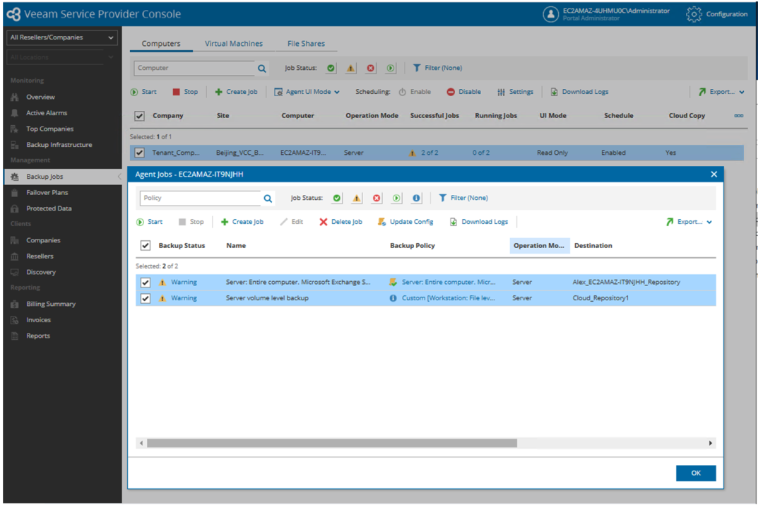
Task: Click Disable scheduling in the Computers toolbar
Action: 463,92
